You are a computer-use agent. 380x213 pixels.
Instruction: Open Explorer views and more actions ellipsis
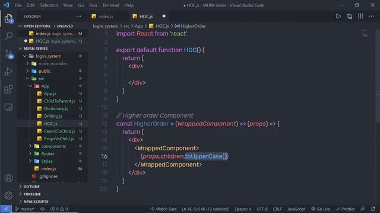point(78,16)
